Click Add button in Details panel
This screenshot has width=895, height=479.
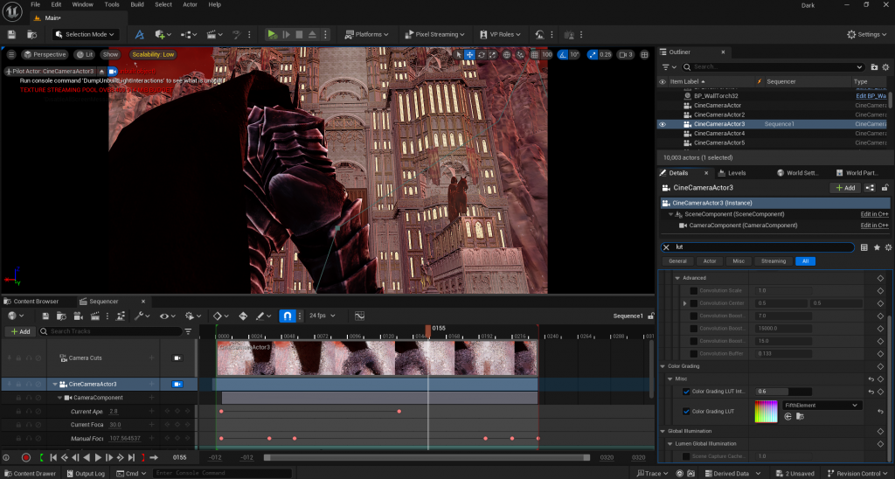(x=845, y=188)
